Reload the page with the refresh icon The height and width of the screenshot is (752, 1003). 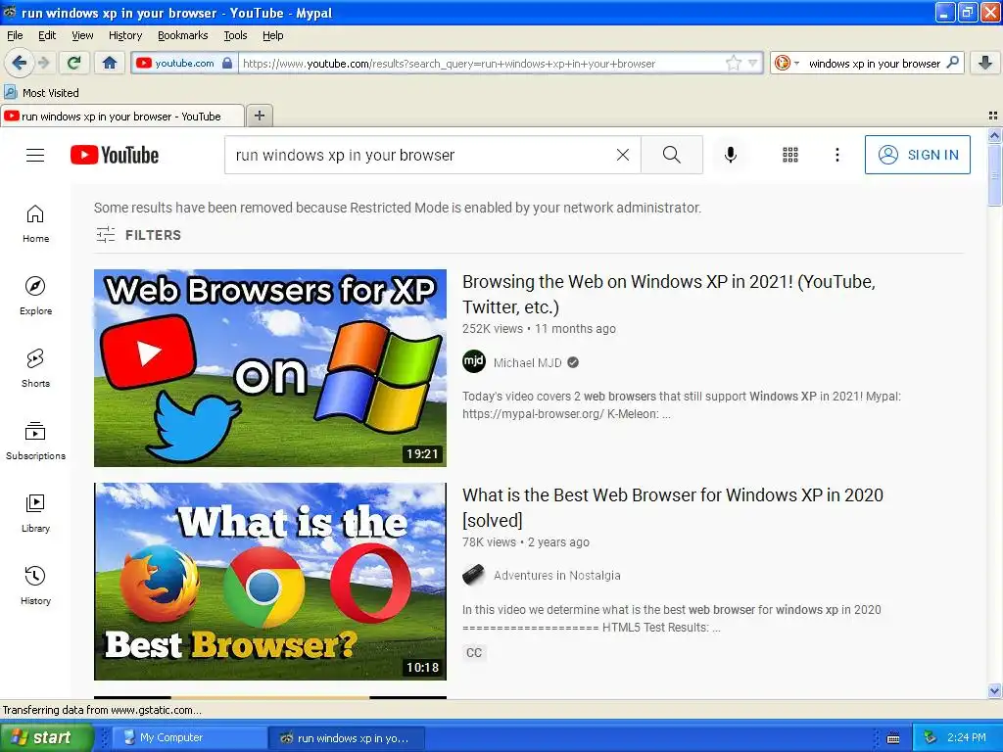click(73, 63)
